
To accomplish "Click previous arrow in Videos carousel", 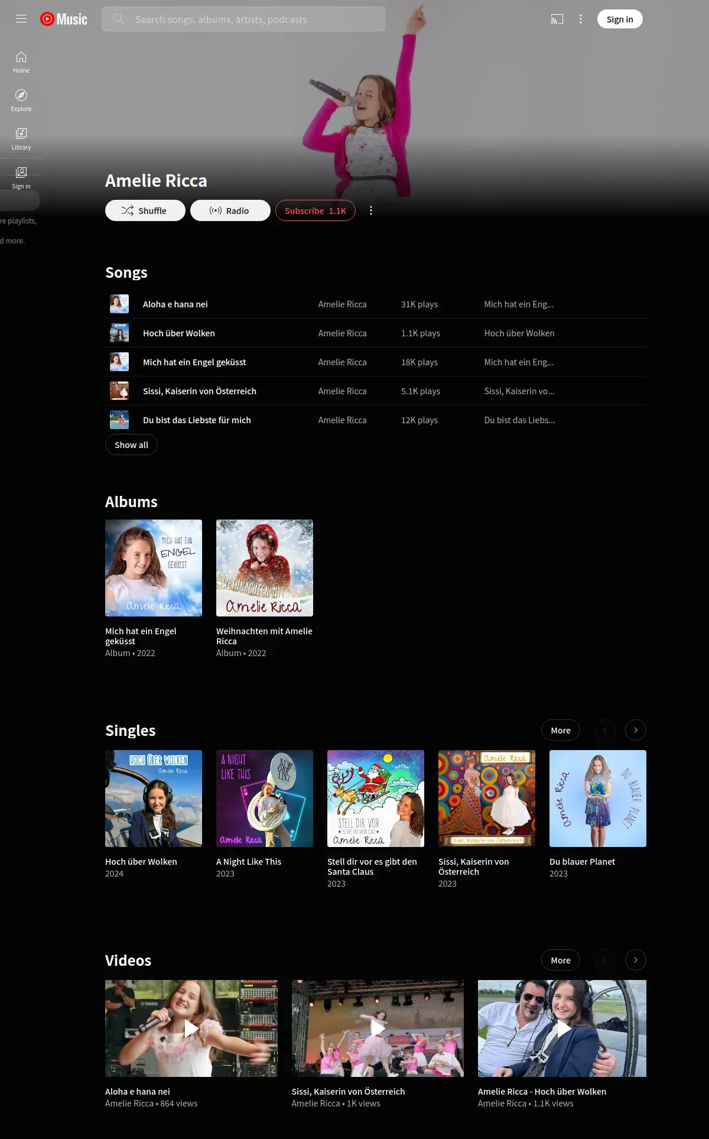I will tap(605, 960).
